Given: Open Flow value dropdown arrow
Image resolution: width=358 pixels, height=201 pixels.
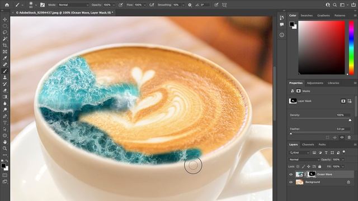Looking at the screenshot, I should click(x=144, y=5).
